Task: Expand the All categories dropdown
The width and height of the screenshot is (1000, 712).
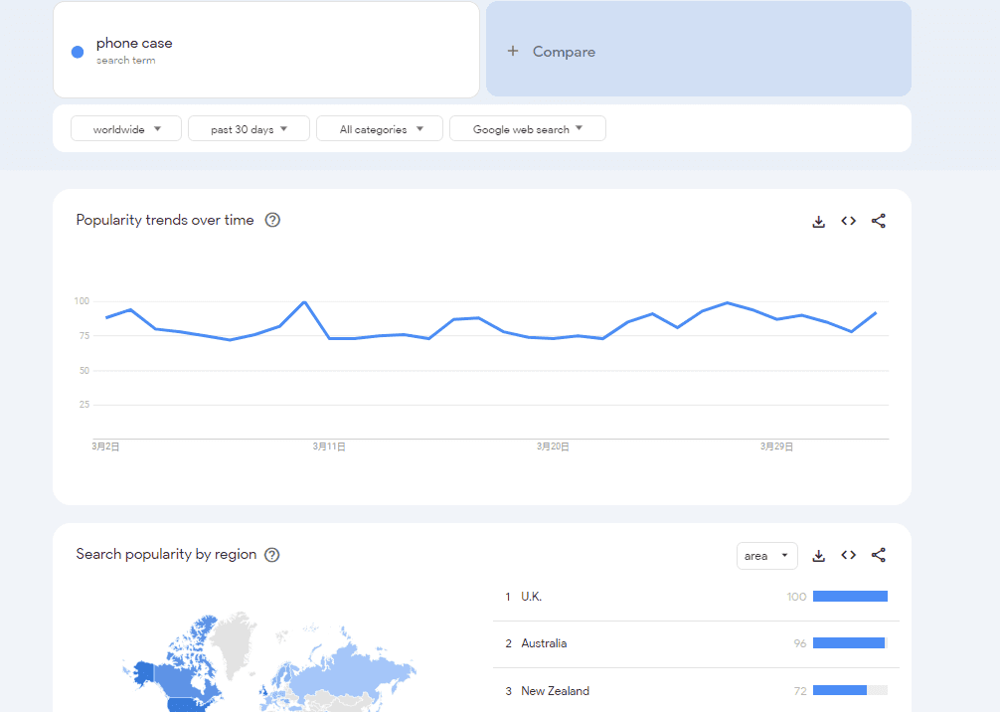Action: click(380, 129)
